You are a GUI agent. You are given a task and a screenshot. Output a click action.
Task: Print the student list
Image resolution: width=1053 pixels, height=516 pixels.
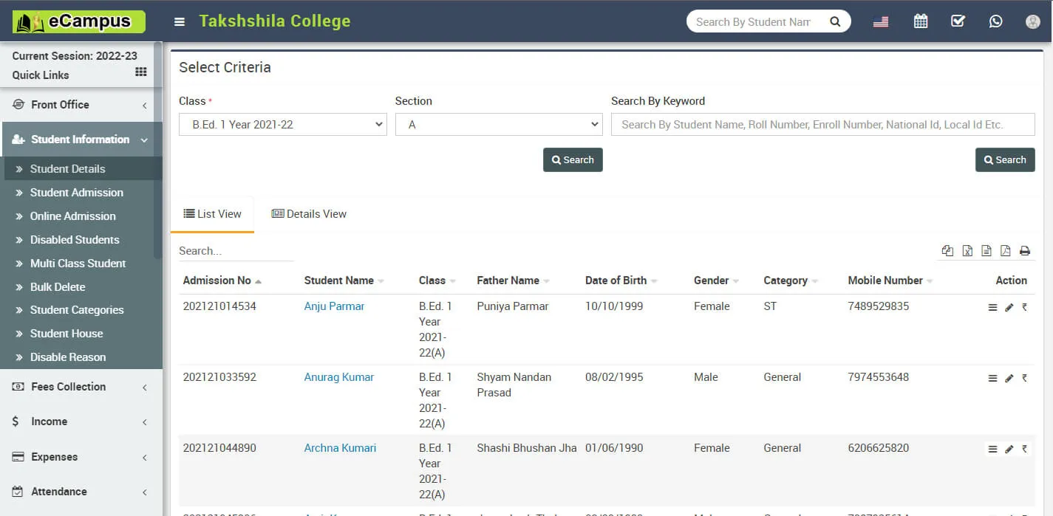(1025, 251)
